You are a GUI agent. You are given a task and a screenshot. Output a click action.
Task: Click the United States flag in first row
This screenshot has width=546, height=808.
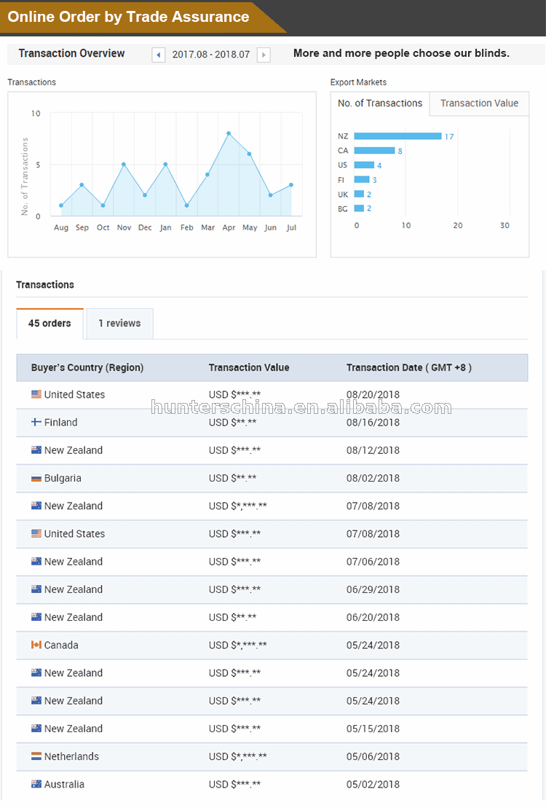point(36,394)
